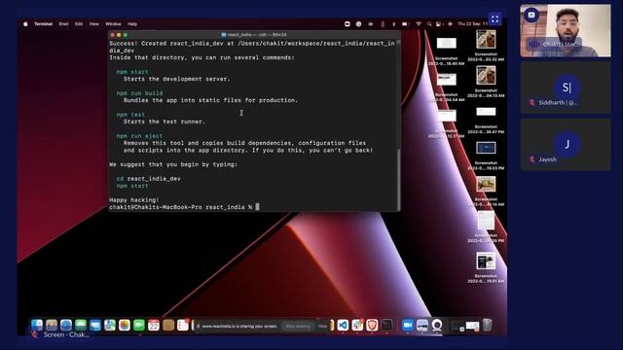Open Calendar showing 22 in Dock
This screenshot has width=623, height=350.
pyautogui.click(x=154, y=325)
